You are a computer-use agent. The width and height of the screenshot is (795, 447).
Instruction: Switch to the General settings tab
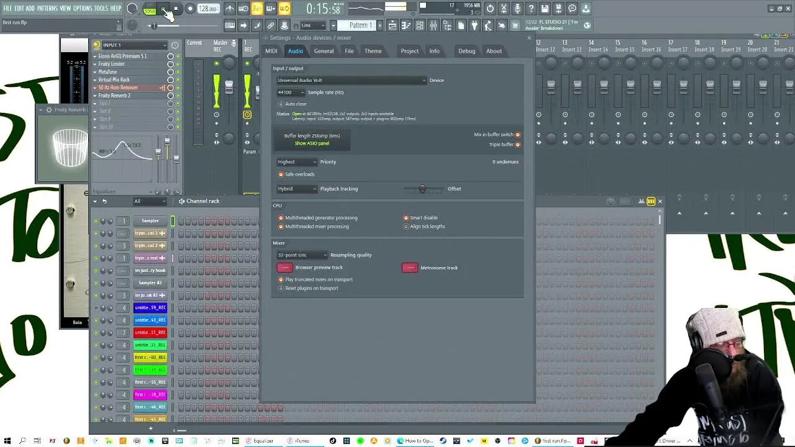[x=324, y=51]
